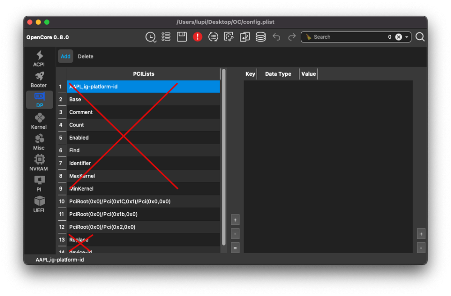Select PciRoot(0x0)/Pci(0x2,0x0) row

pyautogui.click(x=143, y=227)
